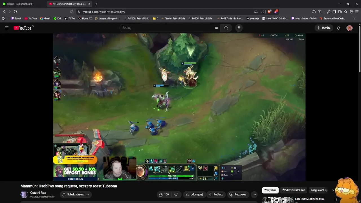Open Leo AI sparkle icon
This screenshot has width=361, height=203.
click(345, 12)
